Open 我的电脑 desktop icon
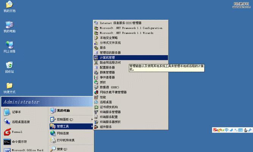 point(9,27)
